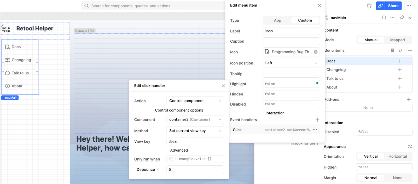Click the inspector search icon beside navMain

coord(384,18)
